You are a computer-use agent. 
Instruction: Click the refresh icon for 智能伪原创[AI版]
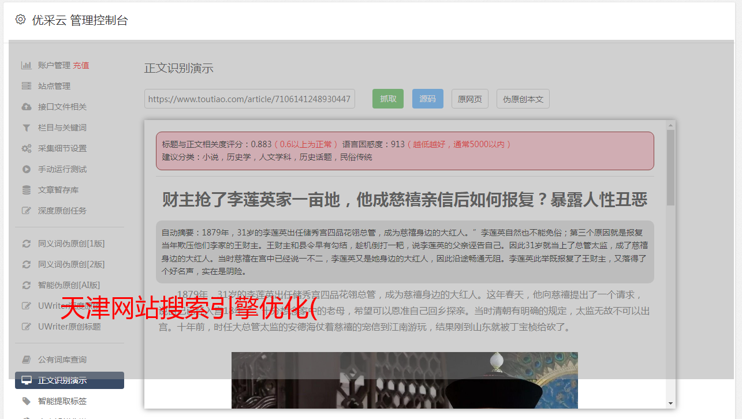click(27, 285)
